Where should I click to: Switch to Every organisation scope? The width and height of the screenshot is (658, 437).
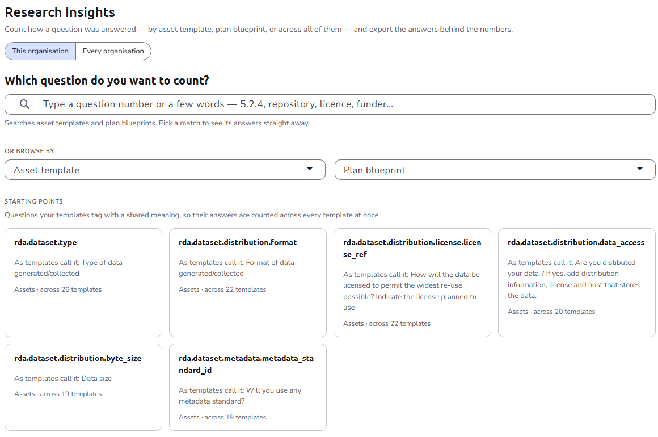click(x=113, y=51)
